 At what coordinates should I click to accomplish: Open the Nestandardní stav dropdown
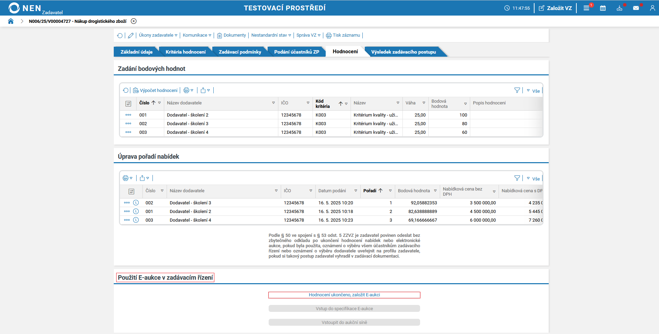coord(271,35)
